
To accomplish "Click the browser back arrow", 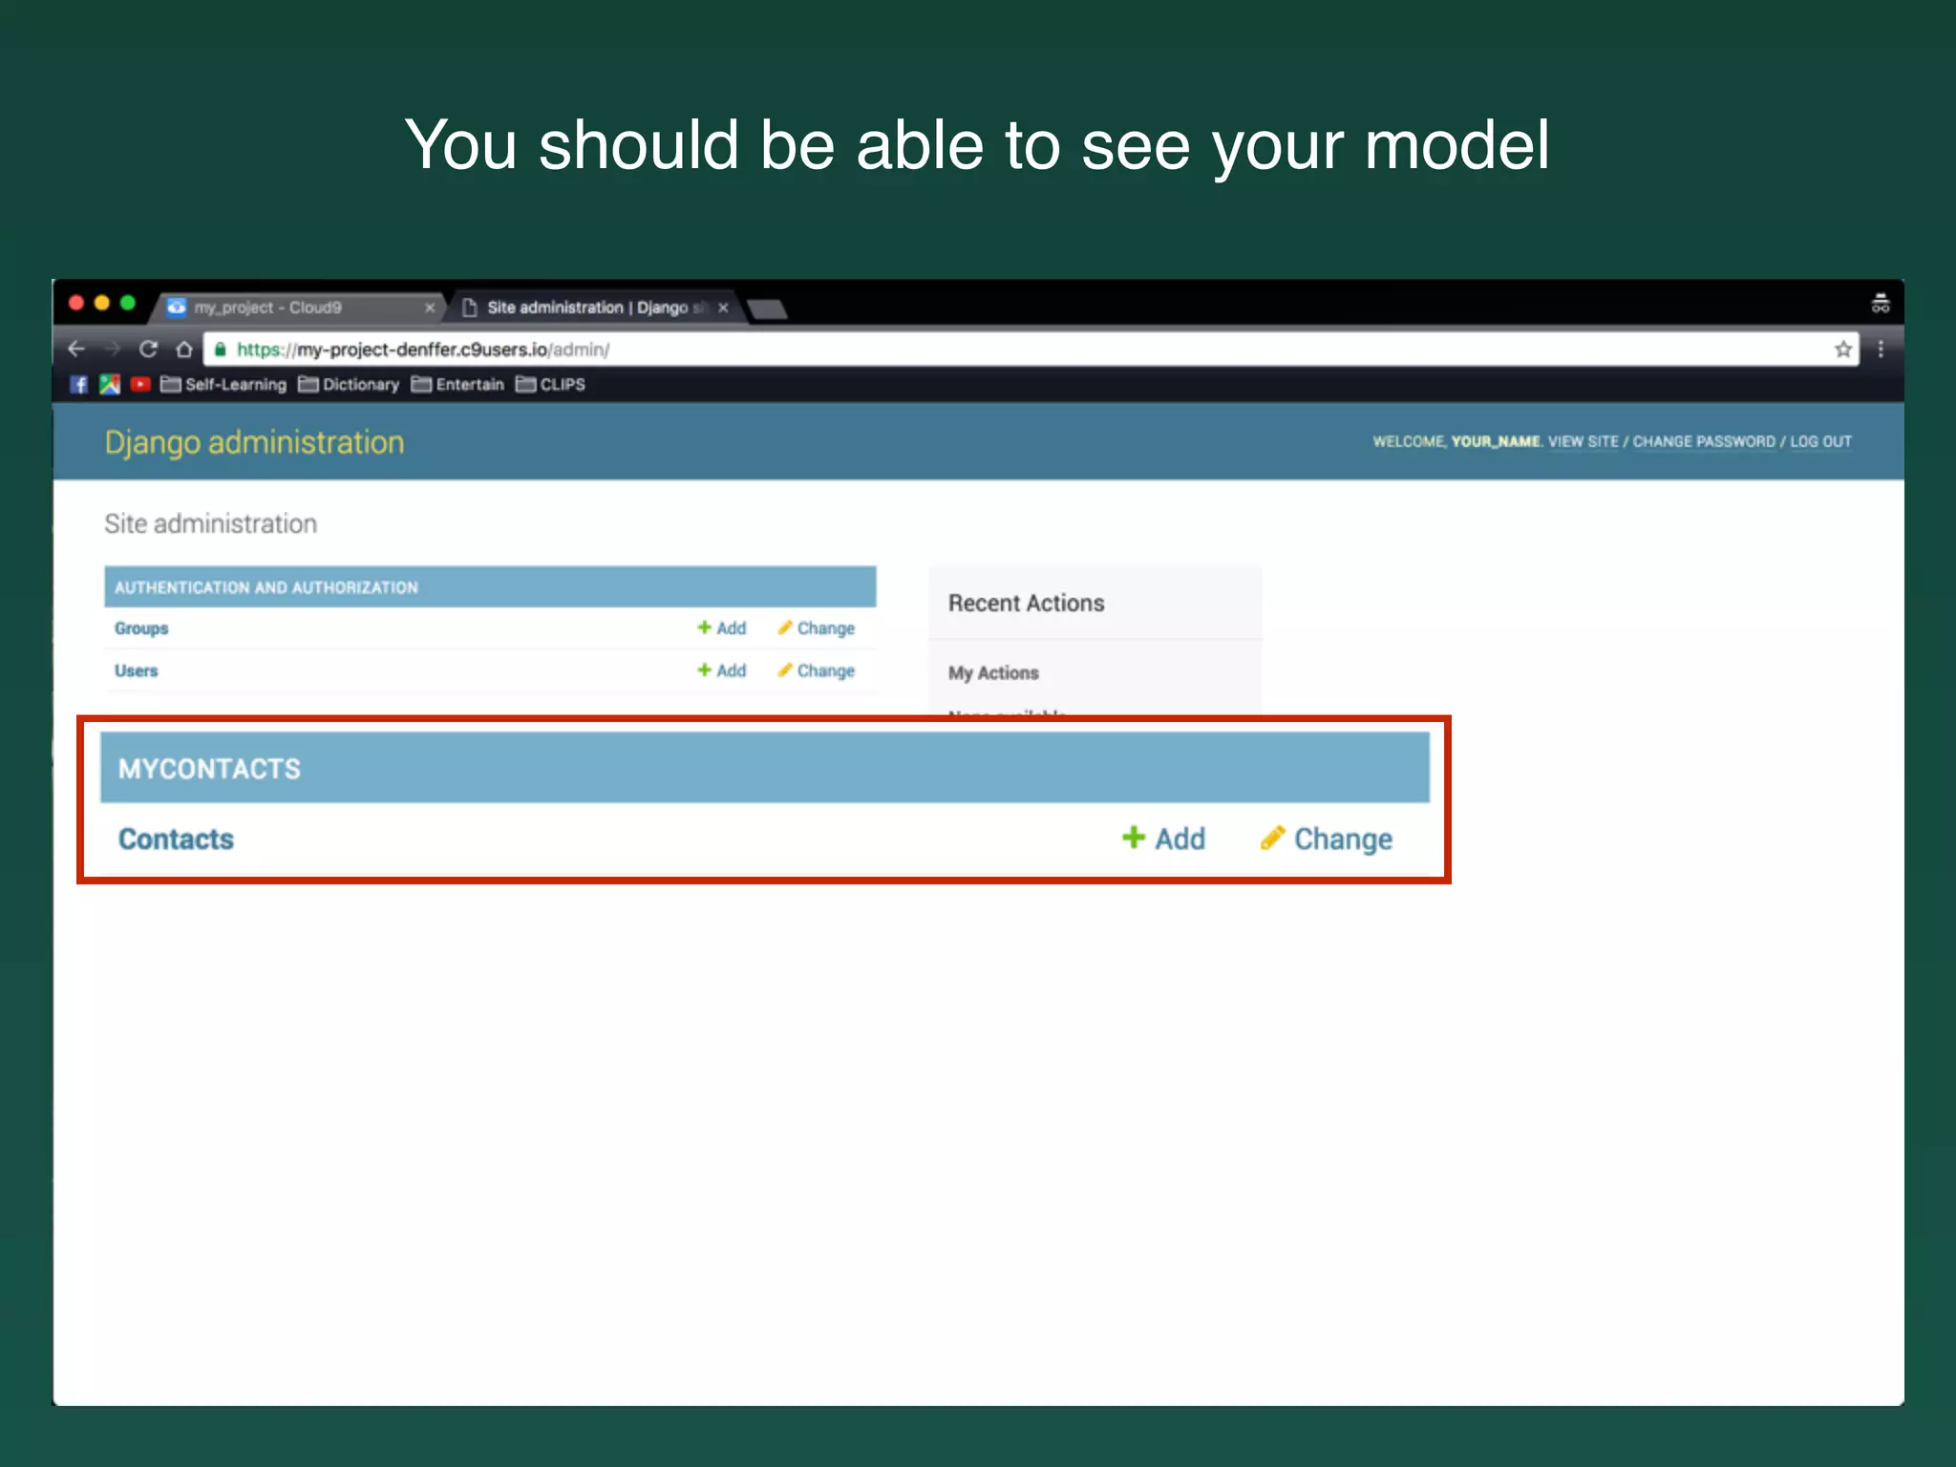I will tap(76, 349).
